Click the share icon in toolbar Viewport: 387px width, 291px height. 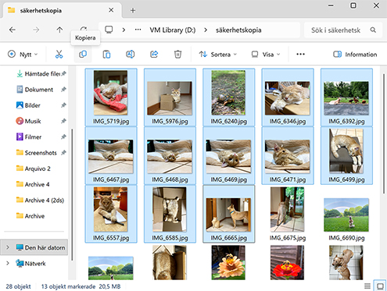(x=154, y=55)
